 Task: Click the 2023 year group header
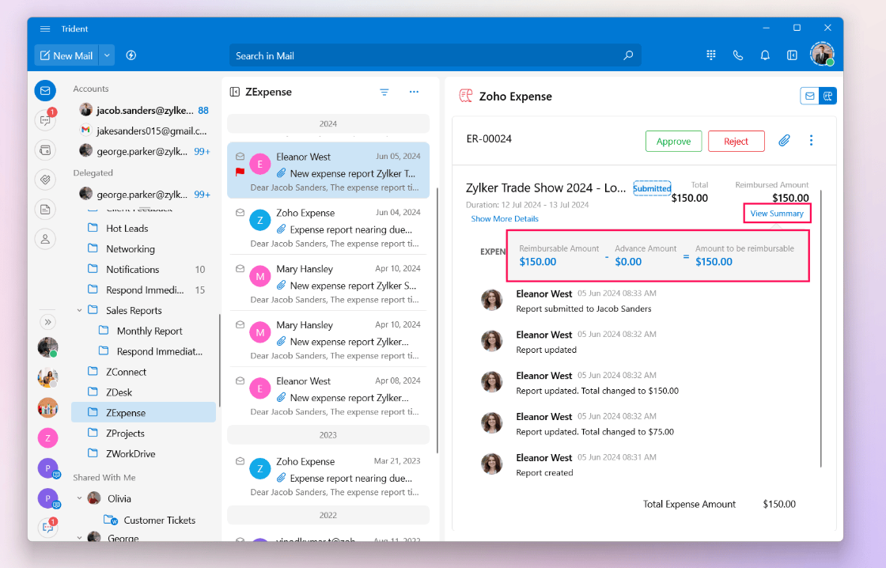tap(328, 434)
